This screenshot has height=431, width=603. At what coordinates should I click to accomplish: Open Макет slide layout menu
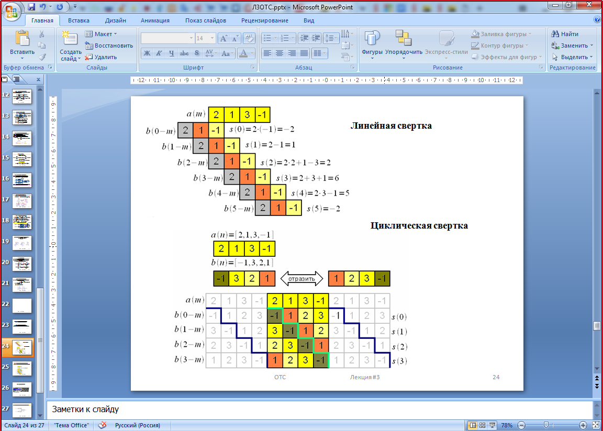point(100,34)
